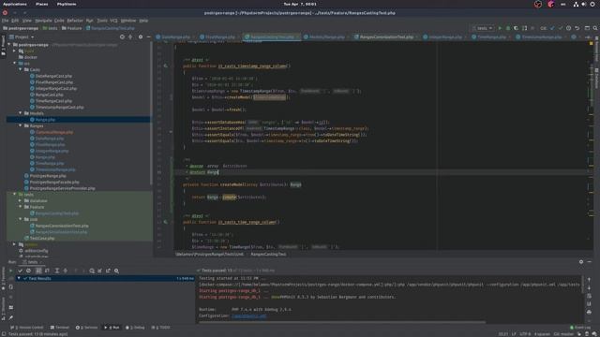
Task: Open the VCS menu
Action: (113, 21)
